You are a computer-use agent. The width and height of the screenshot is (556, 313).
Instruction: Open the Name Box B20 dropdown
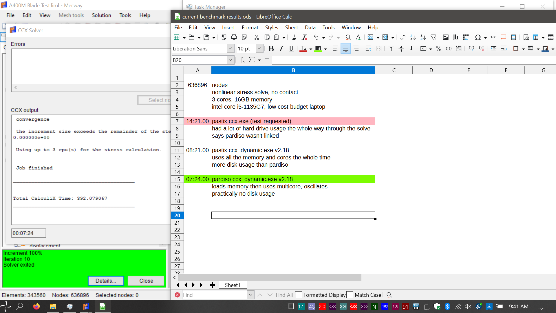pos(230,60)
